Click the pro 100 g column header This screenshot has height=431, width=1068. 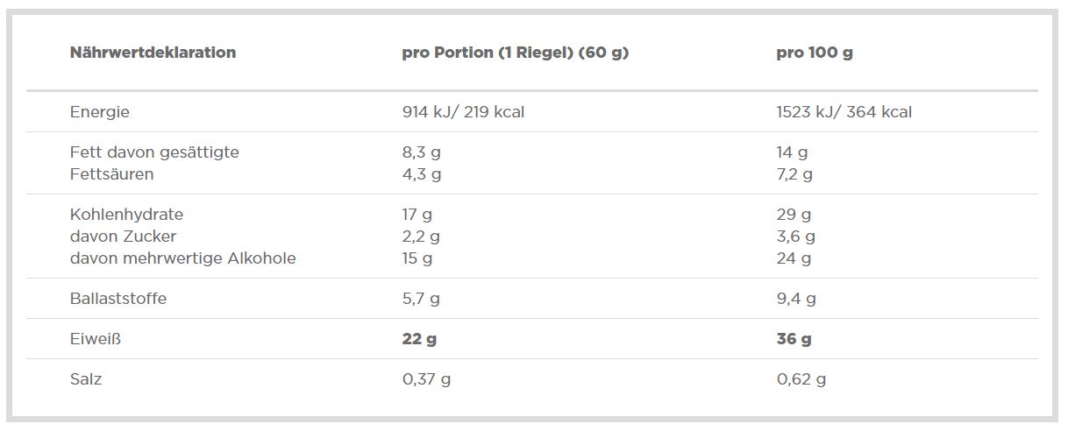click(814, 53)
